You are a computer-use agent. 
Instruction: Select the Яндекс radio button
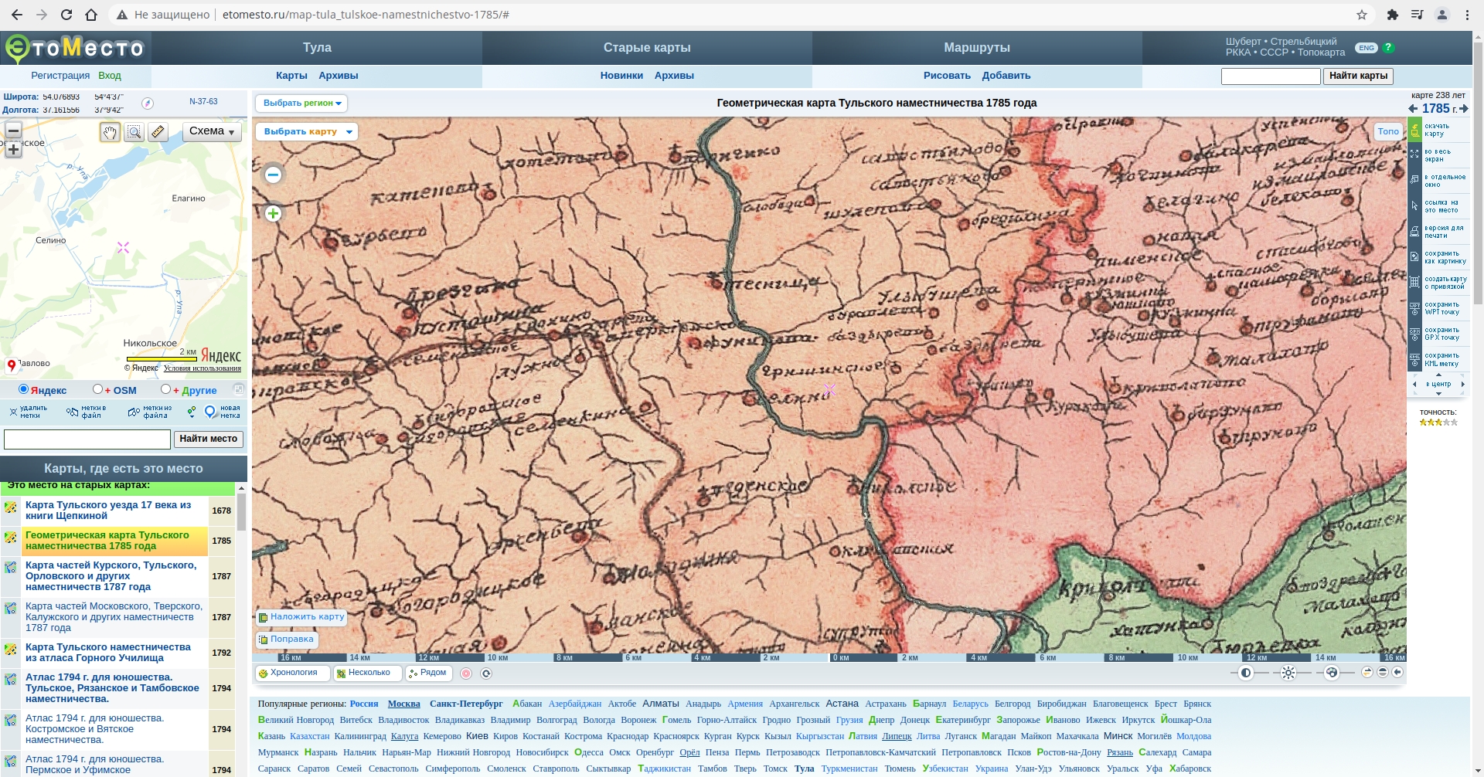[23, 389]
